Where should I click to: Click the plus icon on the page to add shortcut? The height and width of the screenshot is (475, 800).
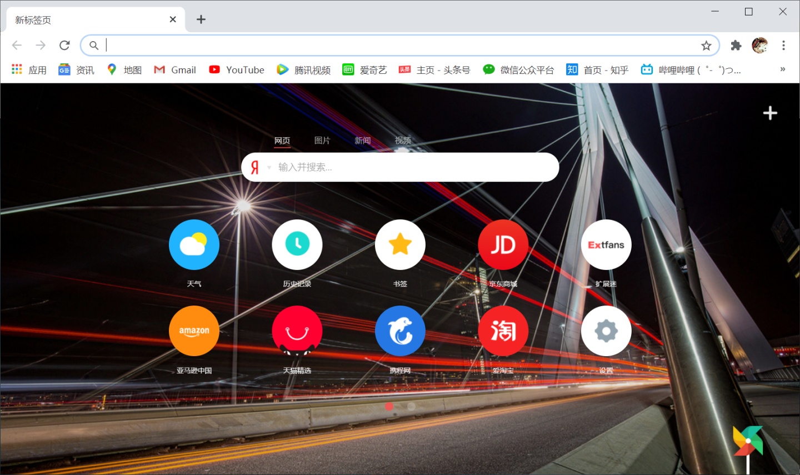click(x=770, y=113)
